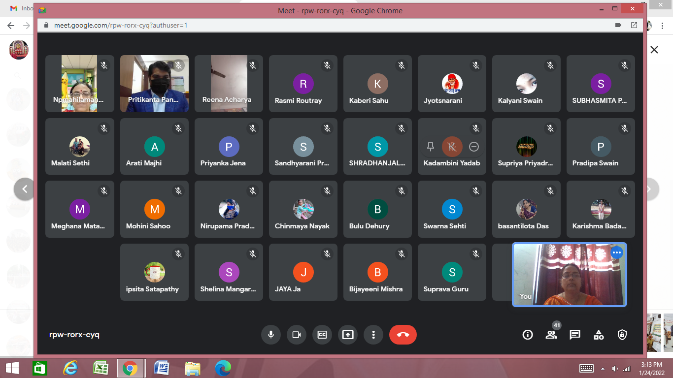The image size is (673, 378).
Task: Click the muted mic icon on Chinmaya Nayak
Action: coord(327,191)
